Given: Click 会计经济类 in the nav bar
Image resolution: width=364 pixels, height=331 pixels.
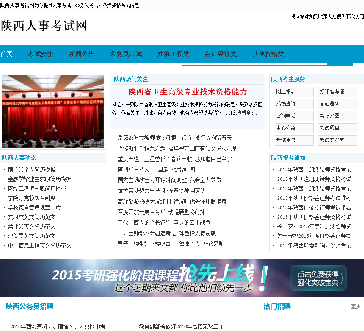Looking at the screenshot, I should point(221,54).
